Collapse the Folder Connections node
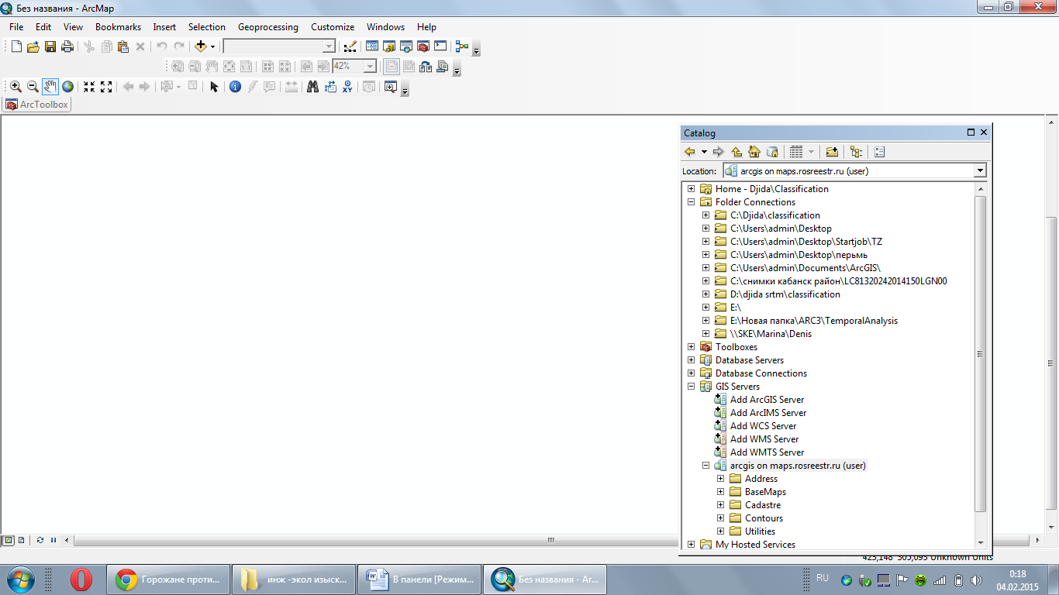 click(692, 202)
